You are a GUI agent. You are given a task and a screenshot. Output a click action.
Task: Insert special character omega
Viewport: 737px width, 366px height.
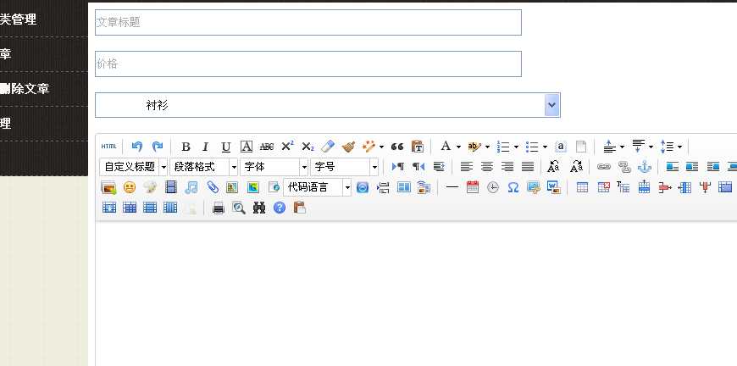tap(513, 187)
